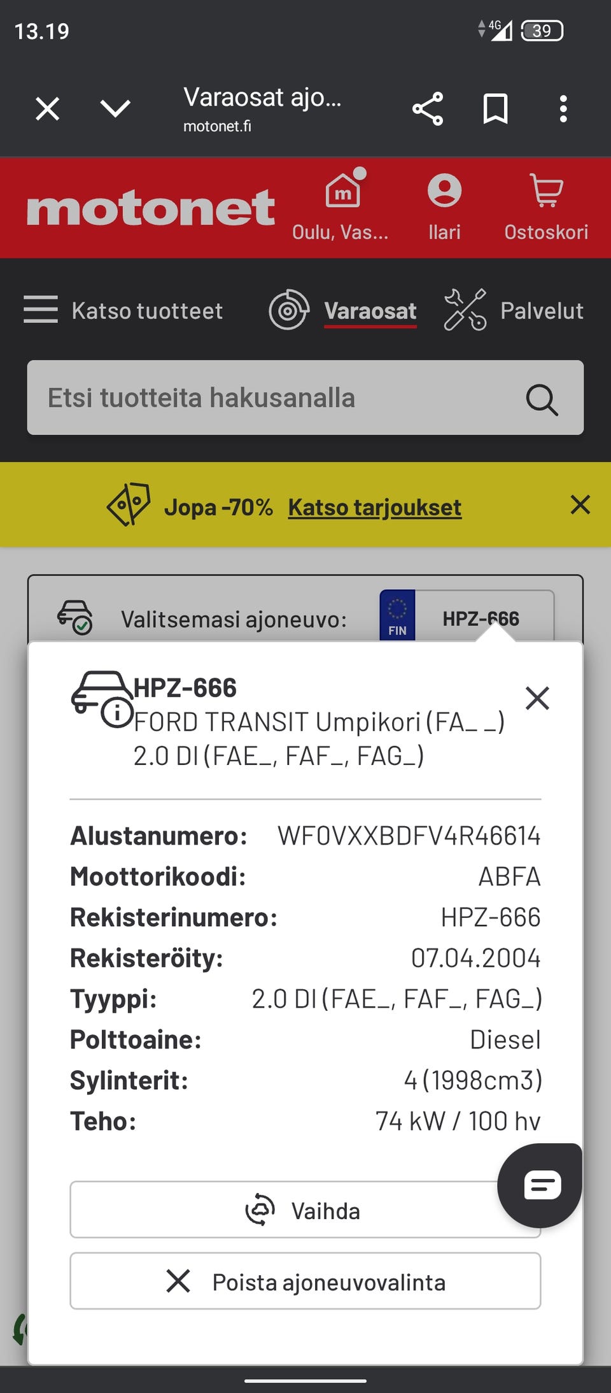Screen dimensions: 611x1393
Task: Focus the product search field
Action: 274,398
